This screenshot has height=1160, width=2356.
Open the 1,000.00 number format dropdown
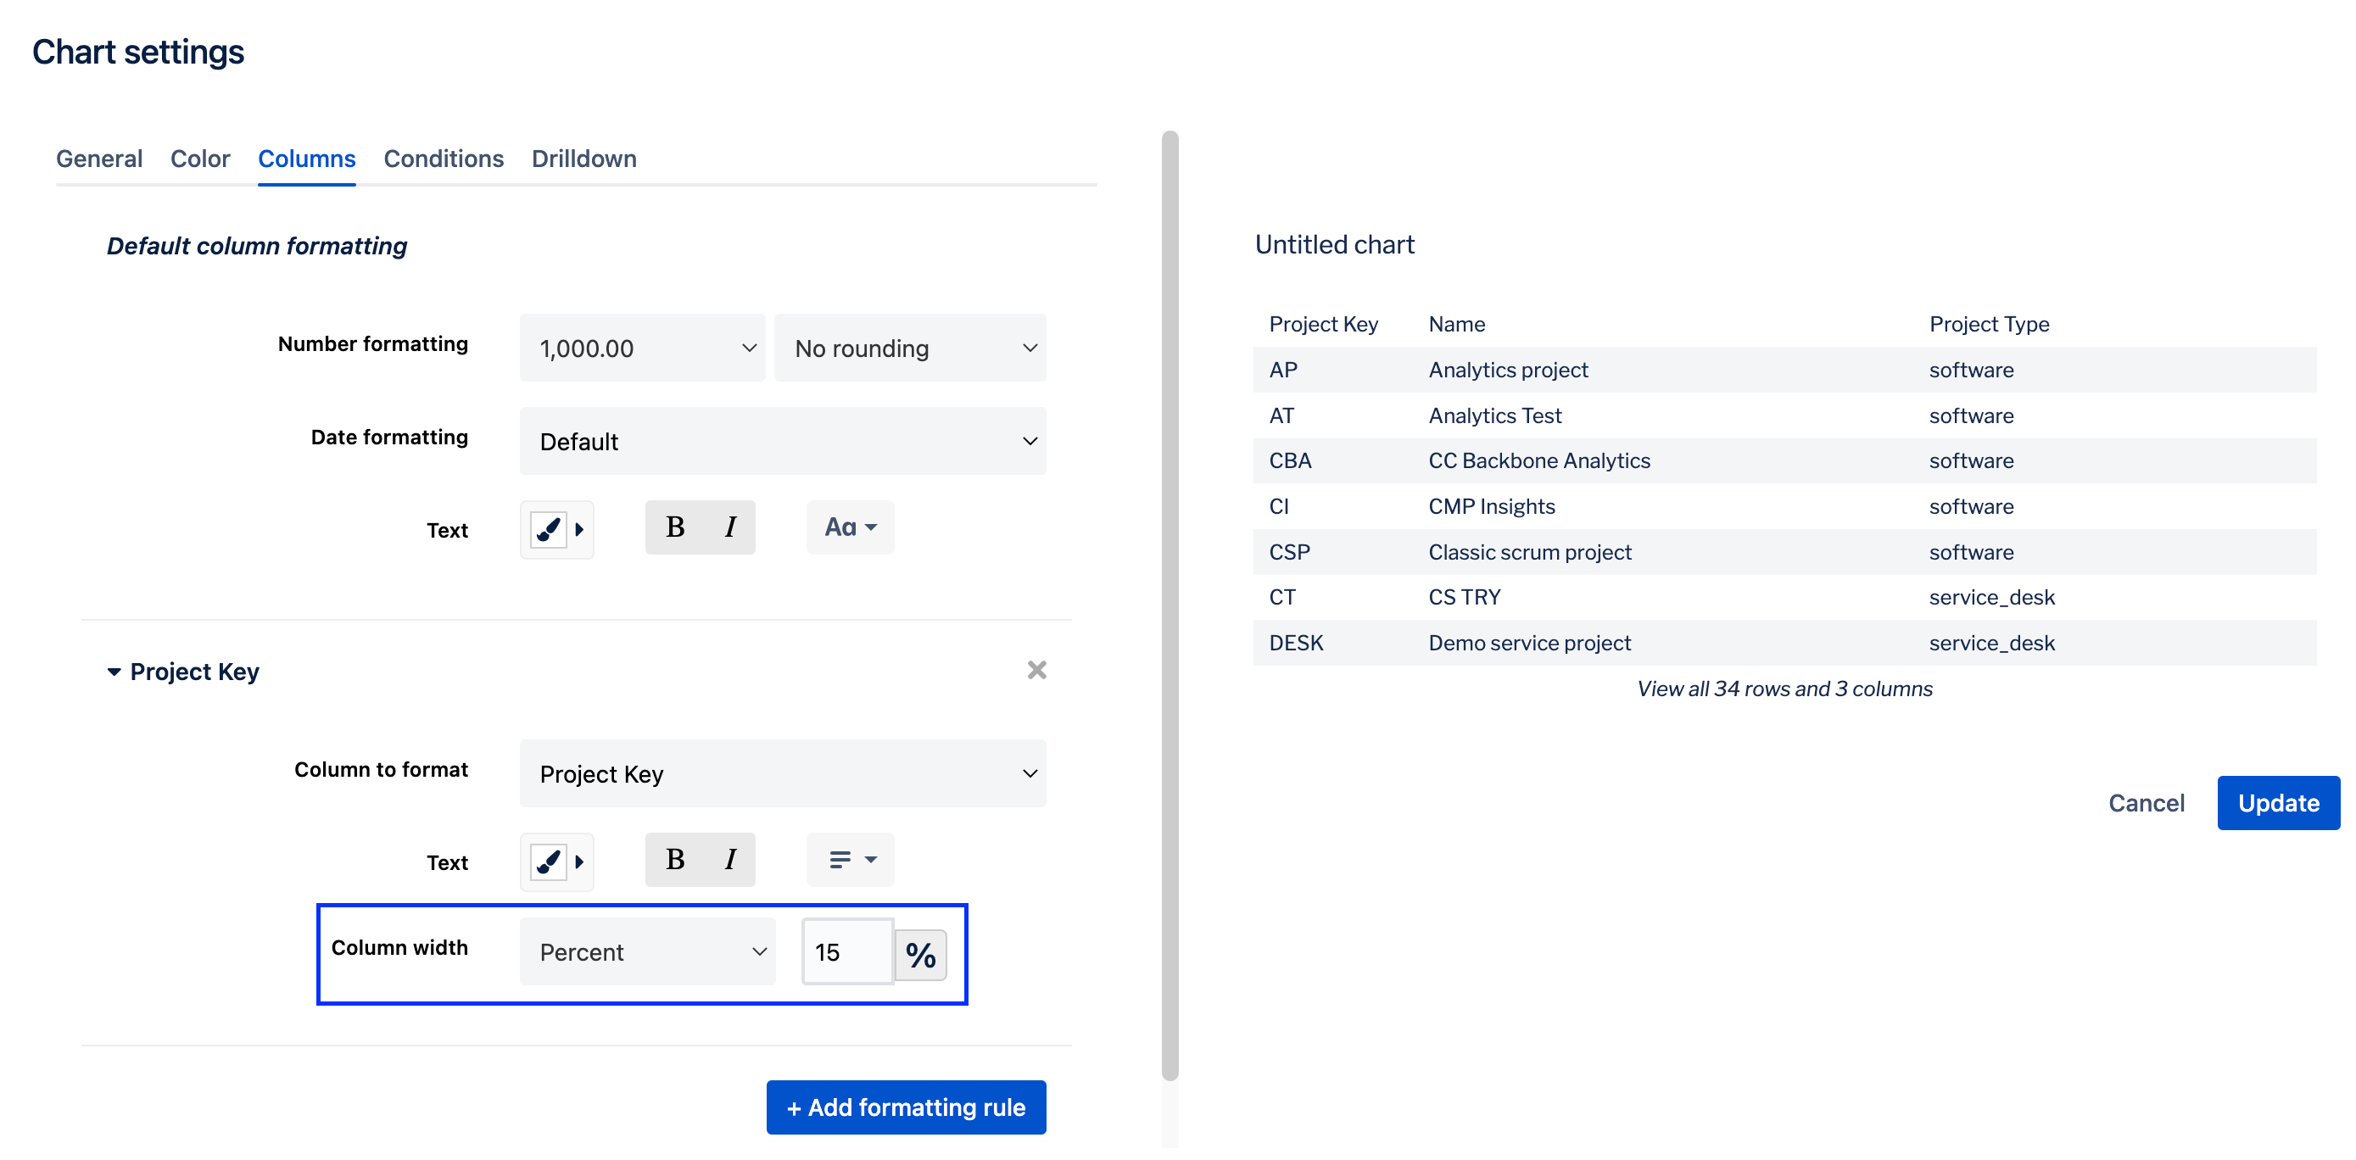(642, 349)
